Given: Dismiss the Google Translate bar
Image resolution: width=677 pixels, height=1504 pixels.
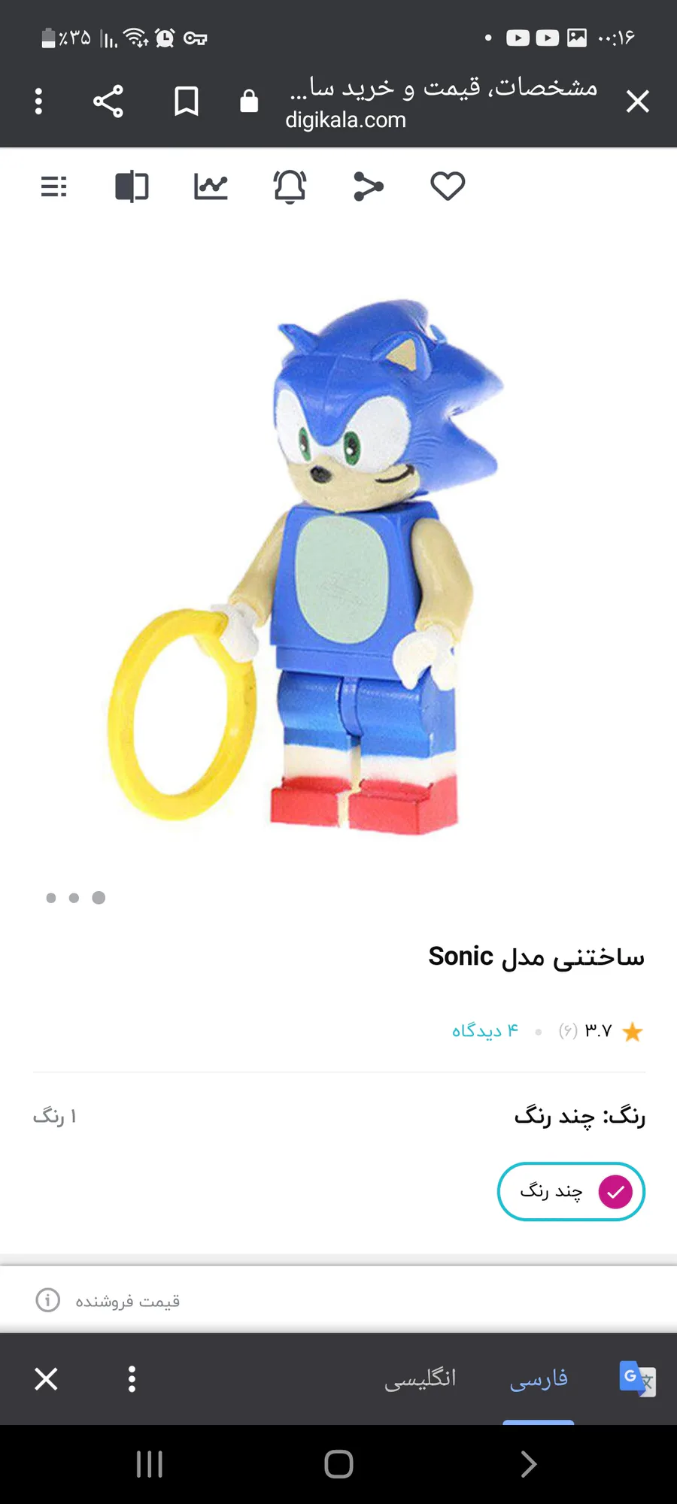Looking at the screenshot, I should [47, 1379].
